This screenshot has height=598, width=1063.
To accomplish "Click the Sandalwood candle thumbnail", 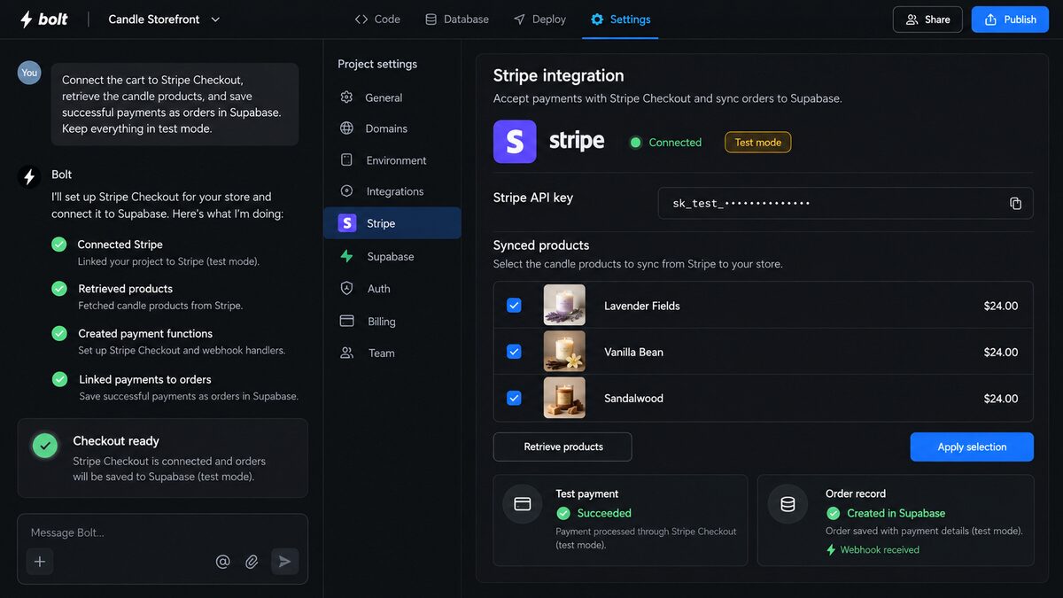I will 564,398.
